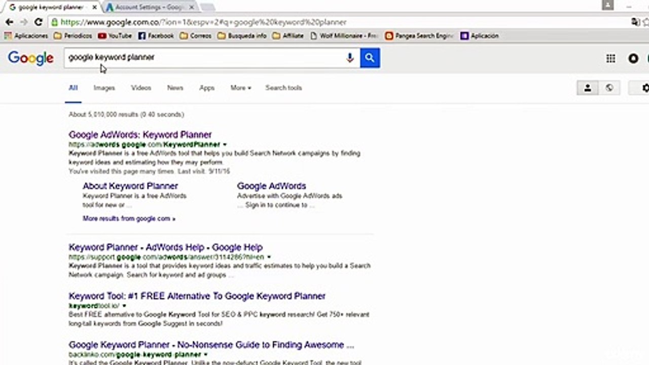Image resolution: width=649 pixels, height=365 pixels.
Task: Open the No-Nonsense Guide backlinko result
Action: point(211,345)
